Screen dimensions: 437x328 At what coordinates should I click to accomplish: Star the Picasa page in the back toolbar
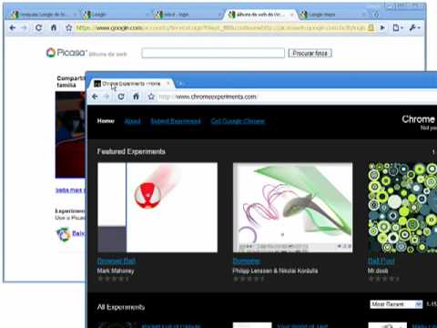click(68, 27)
